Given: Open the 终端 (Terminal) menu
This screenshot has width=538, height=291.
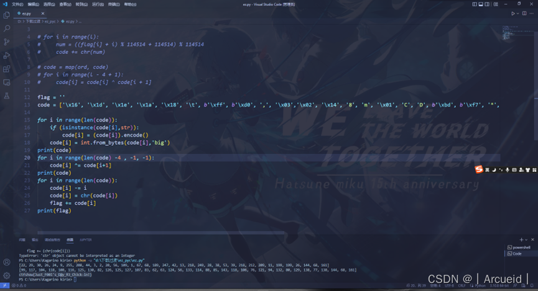Looking at the screenshot, I should tap(114, 4).
